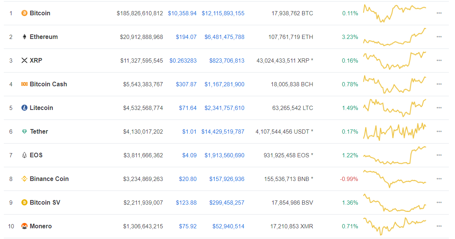455x239 pixels.
Task: Open the Tether name link
Action: [x=39, y=131]
